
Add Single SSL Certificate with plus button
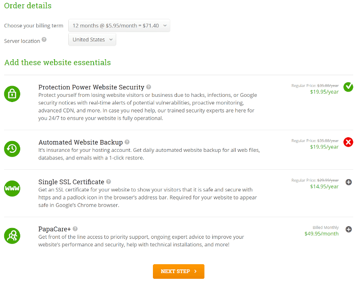[x=349, y=182]
